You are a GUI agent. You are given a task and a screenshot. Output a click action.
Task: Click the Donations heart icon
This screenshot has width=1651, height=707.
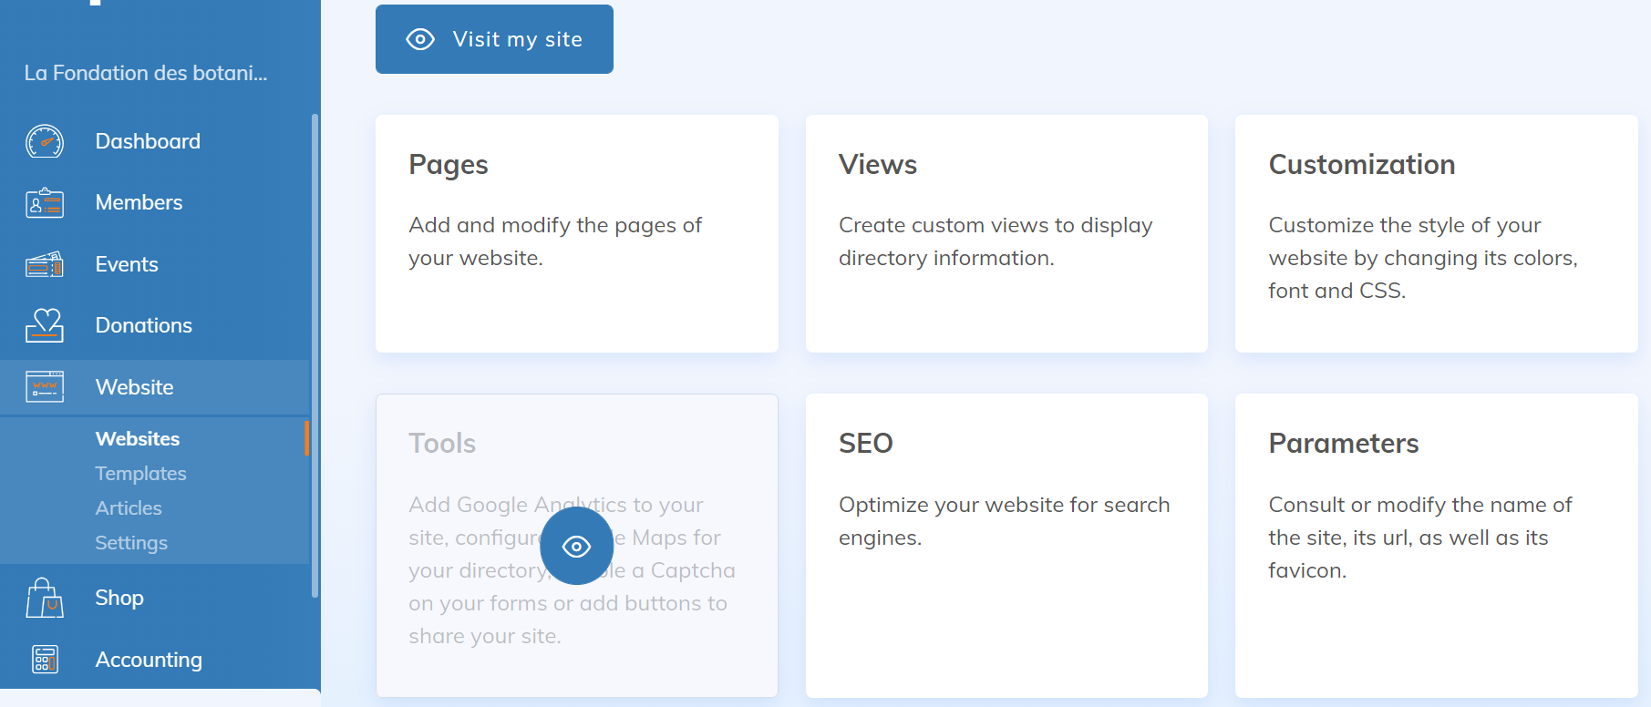pyautogui.click(x=45, y=325)
